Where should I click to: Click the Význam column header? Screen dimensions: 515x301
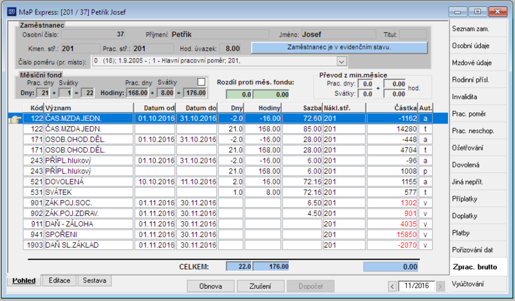click(x=89, y=108)
